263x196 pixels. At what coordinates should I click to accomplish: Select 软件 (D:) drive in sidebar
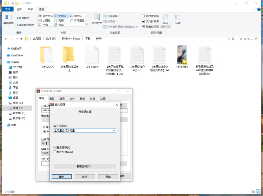[17, 108]
